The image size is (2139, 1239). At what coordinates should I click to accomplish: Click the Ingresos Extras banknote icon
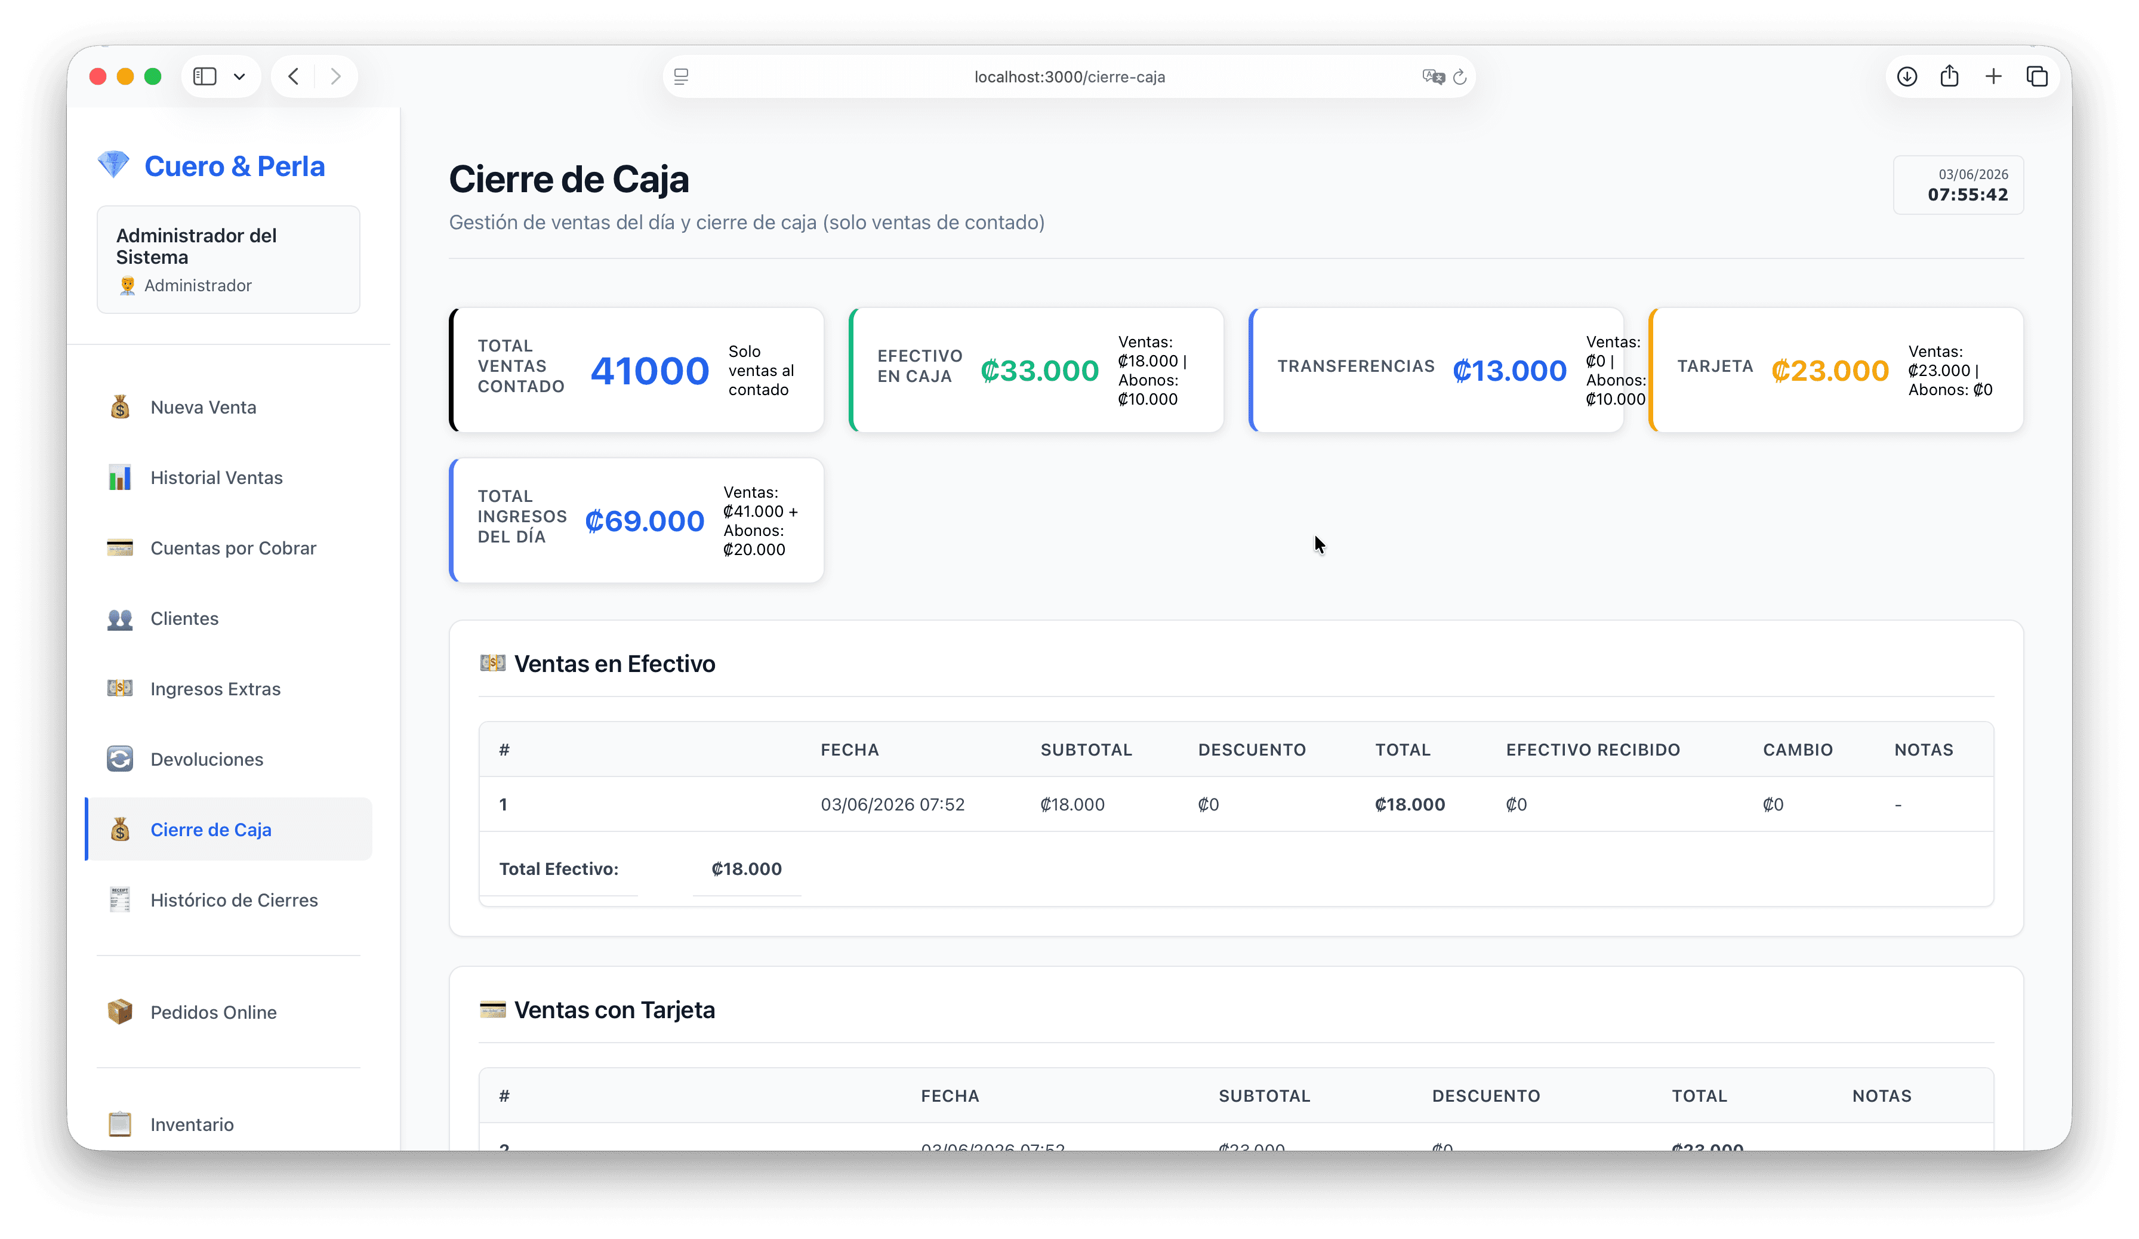pos(120,688)
